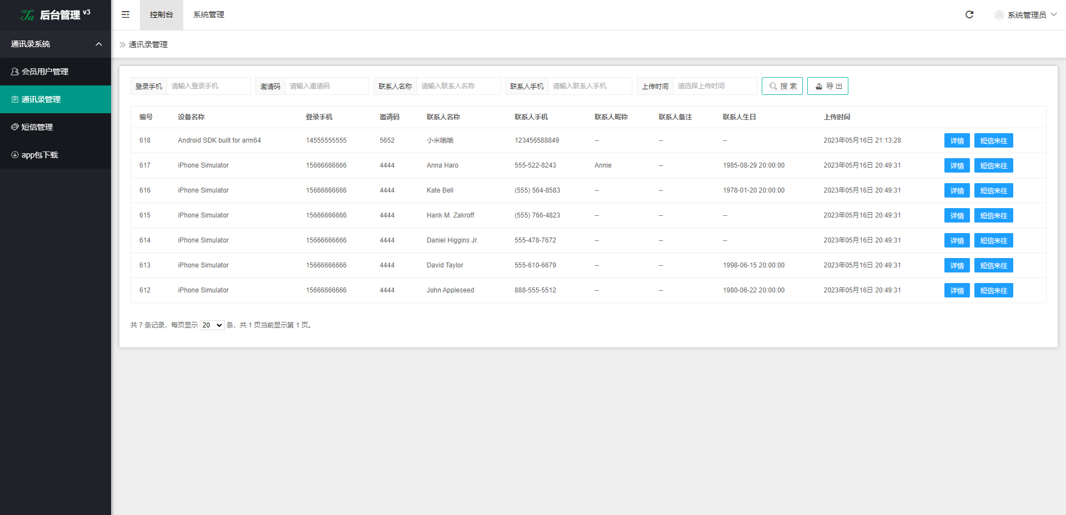Focus the 登录手机 input field
Viewport: 1066px width, 515px height.
click(x=208, y=86)
